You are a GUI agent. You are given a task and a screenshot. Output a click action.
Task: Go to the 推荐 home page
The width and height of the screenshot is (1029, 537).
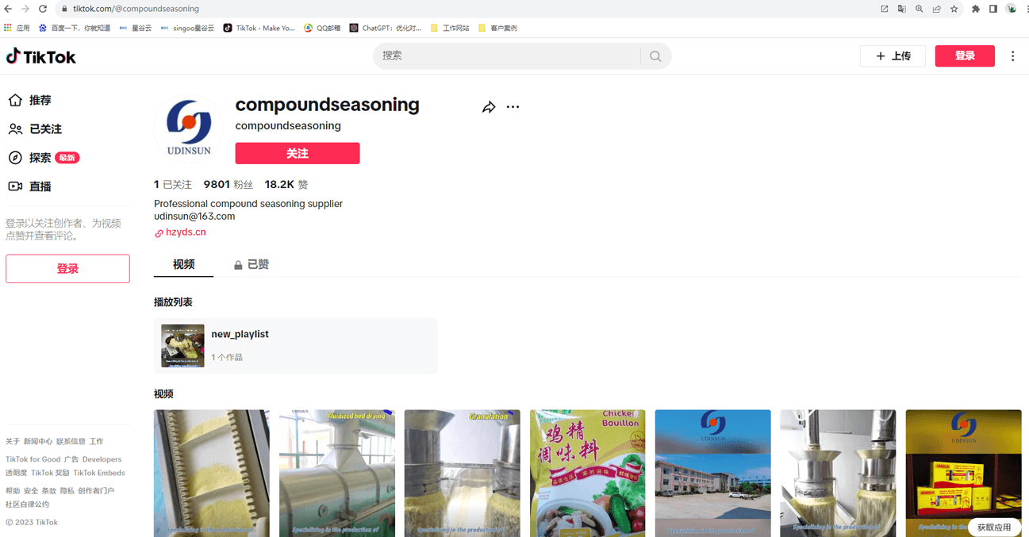30,101
